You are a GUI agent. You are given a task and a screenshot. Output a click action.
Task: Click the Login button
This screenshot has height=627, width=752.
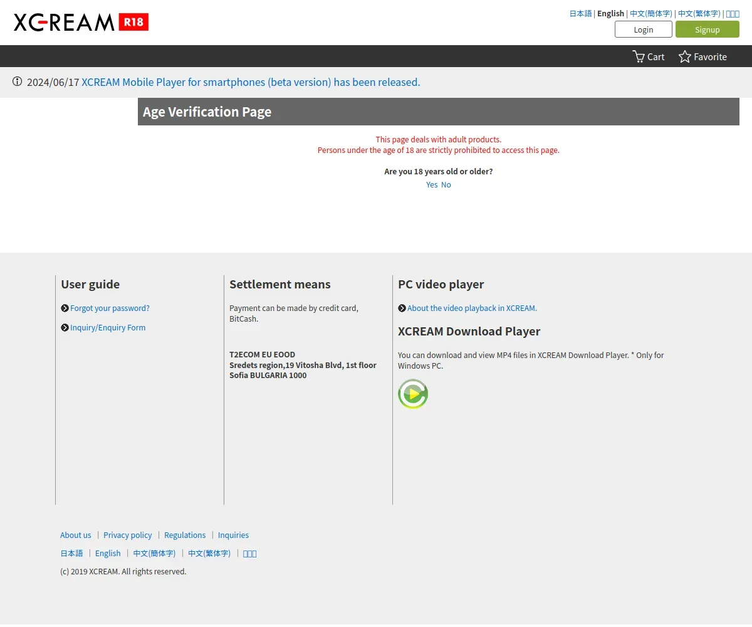[644, 29]
